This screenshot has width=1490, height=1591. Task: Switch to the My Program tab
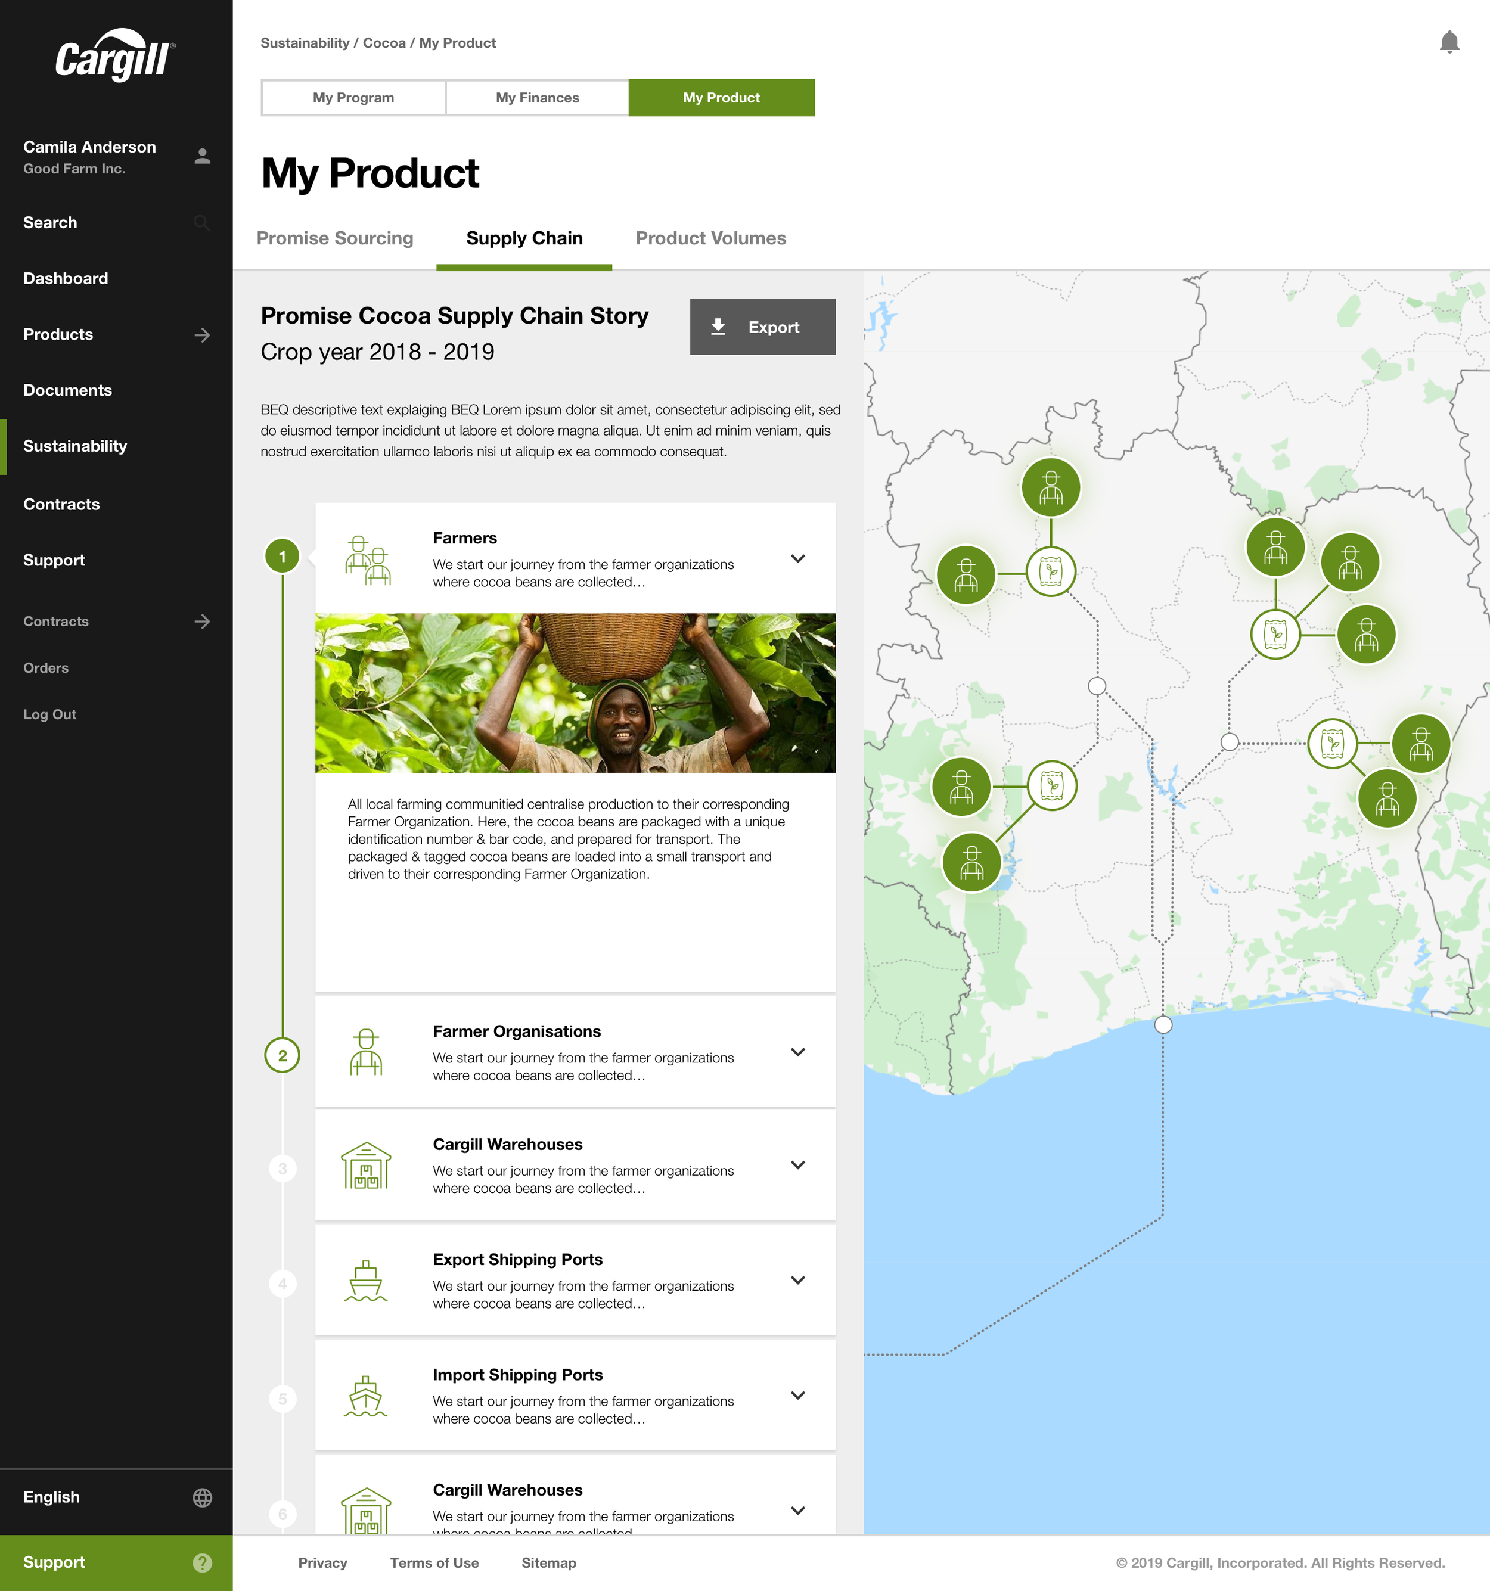tap(353, 98)
